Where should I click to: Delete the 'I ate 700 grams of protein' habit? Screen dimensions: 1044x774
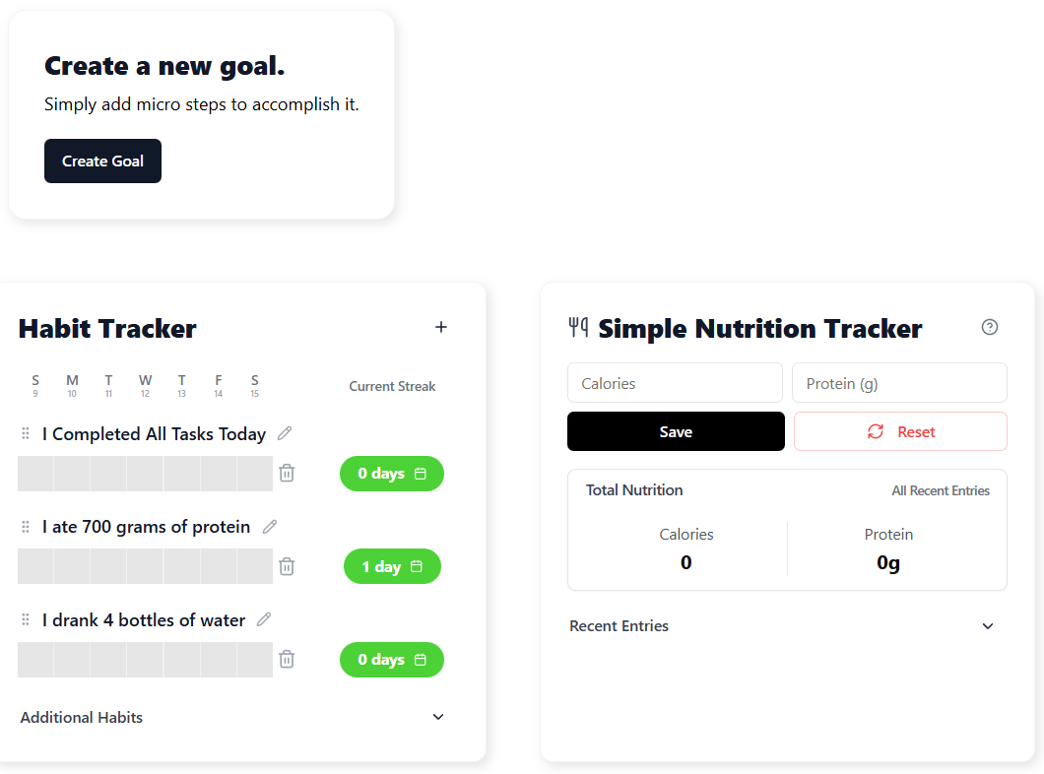tap(287, 566)
